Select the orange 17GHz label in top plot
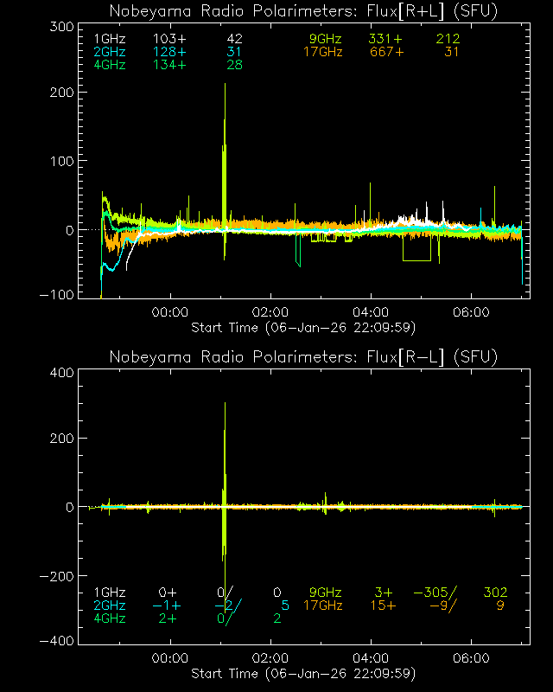This screenshot has width=553, height=692. click(322, 53)
